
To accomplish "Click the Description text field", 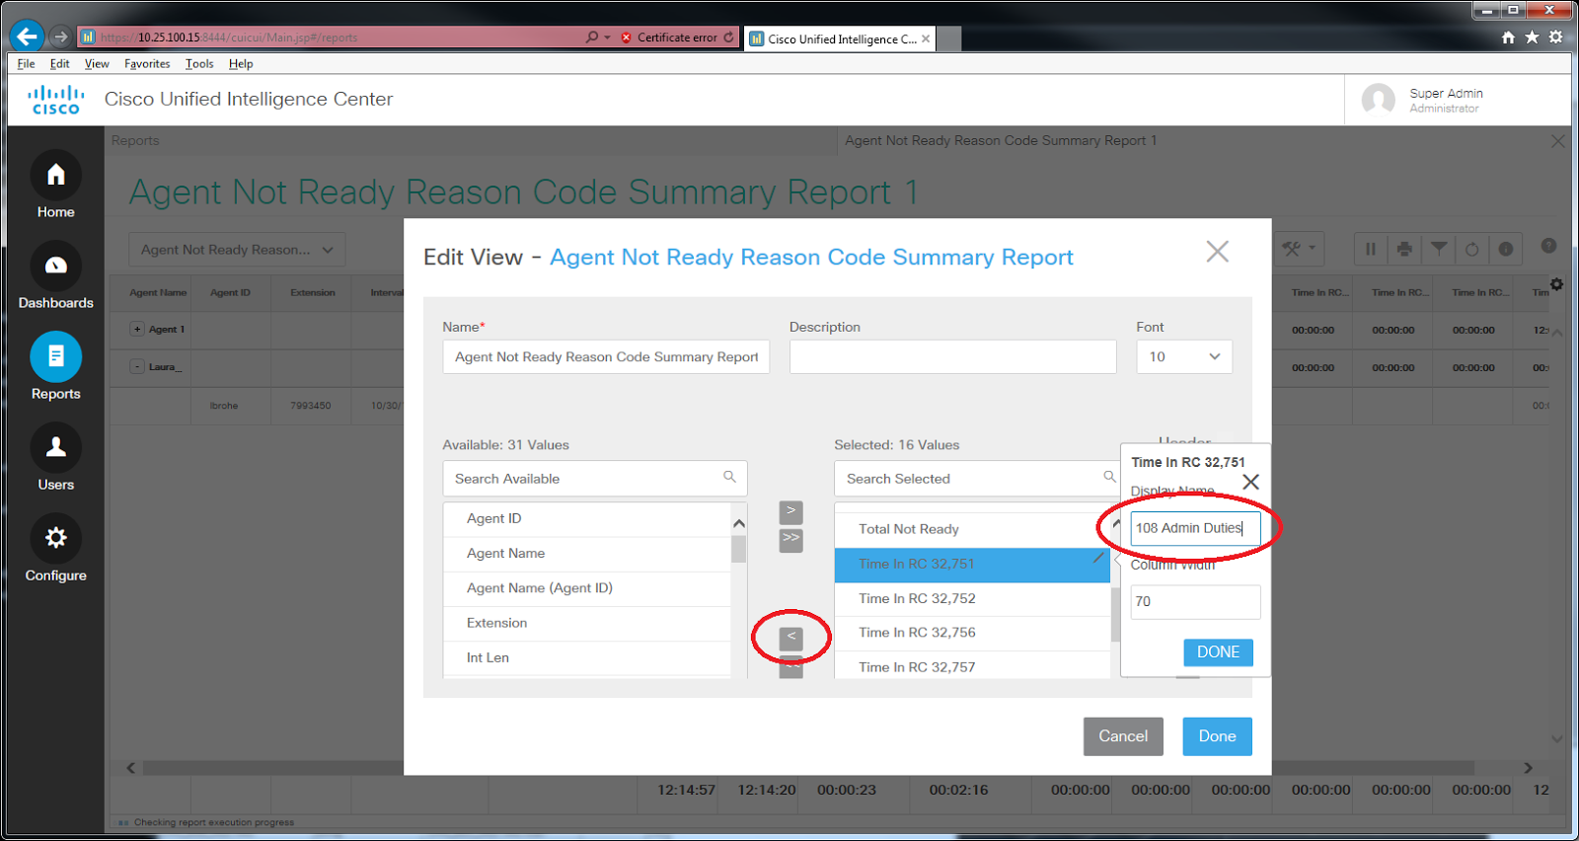I will 952,356.
